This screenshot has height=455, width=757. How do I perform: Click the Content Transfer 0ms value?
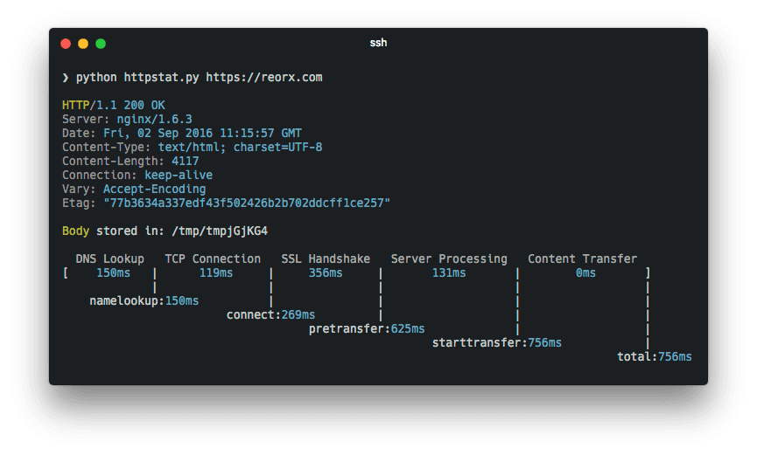coord(585,272)
